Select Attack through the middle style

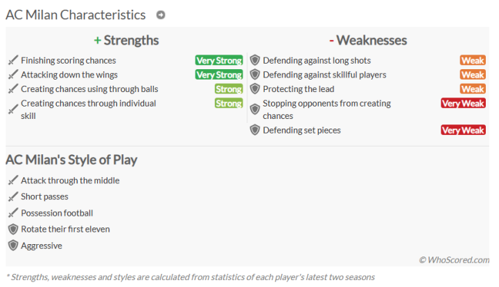[70, 180]
